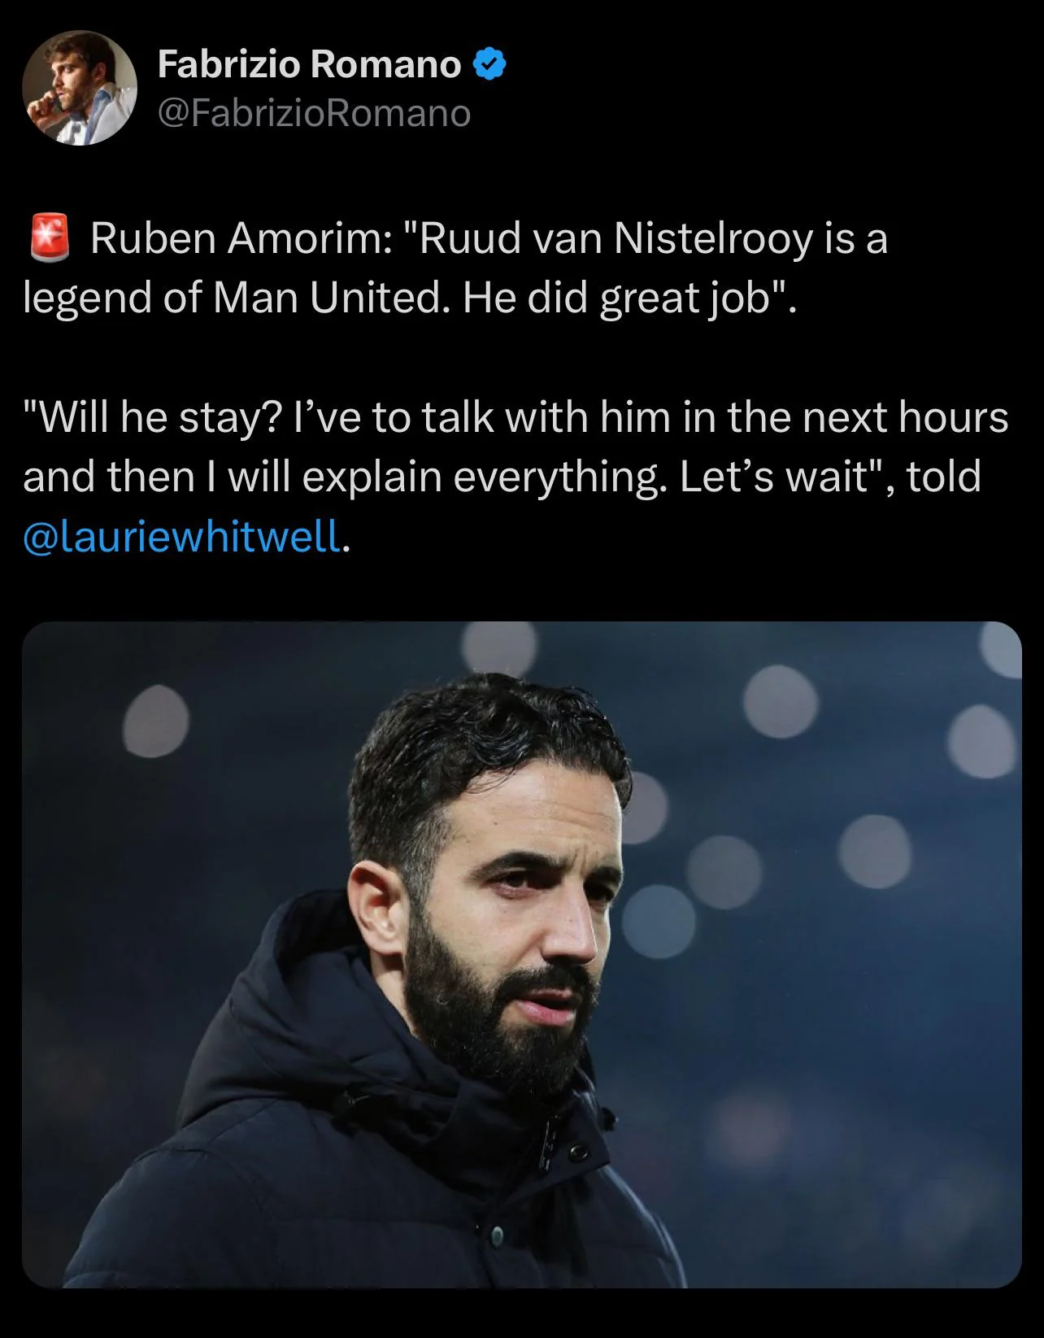Open the @lauriewhitwell mention link
1044x1338 pixels.
181,535
